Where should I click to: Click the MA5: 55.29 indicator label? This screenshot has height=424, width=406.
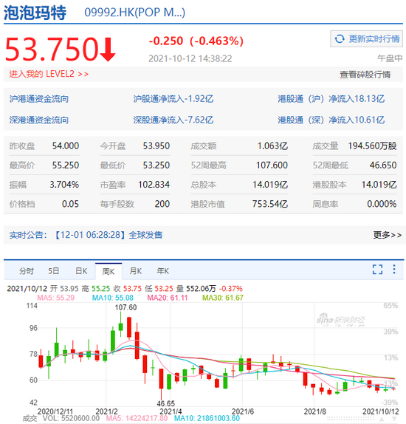pos(55,298)
